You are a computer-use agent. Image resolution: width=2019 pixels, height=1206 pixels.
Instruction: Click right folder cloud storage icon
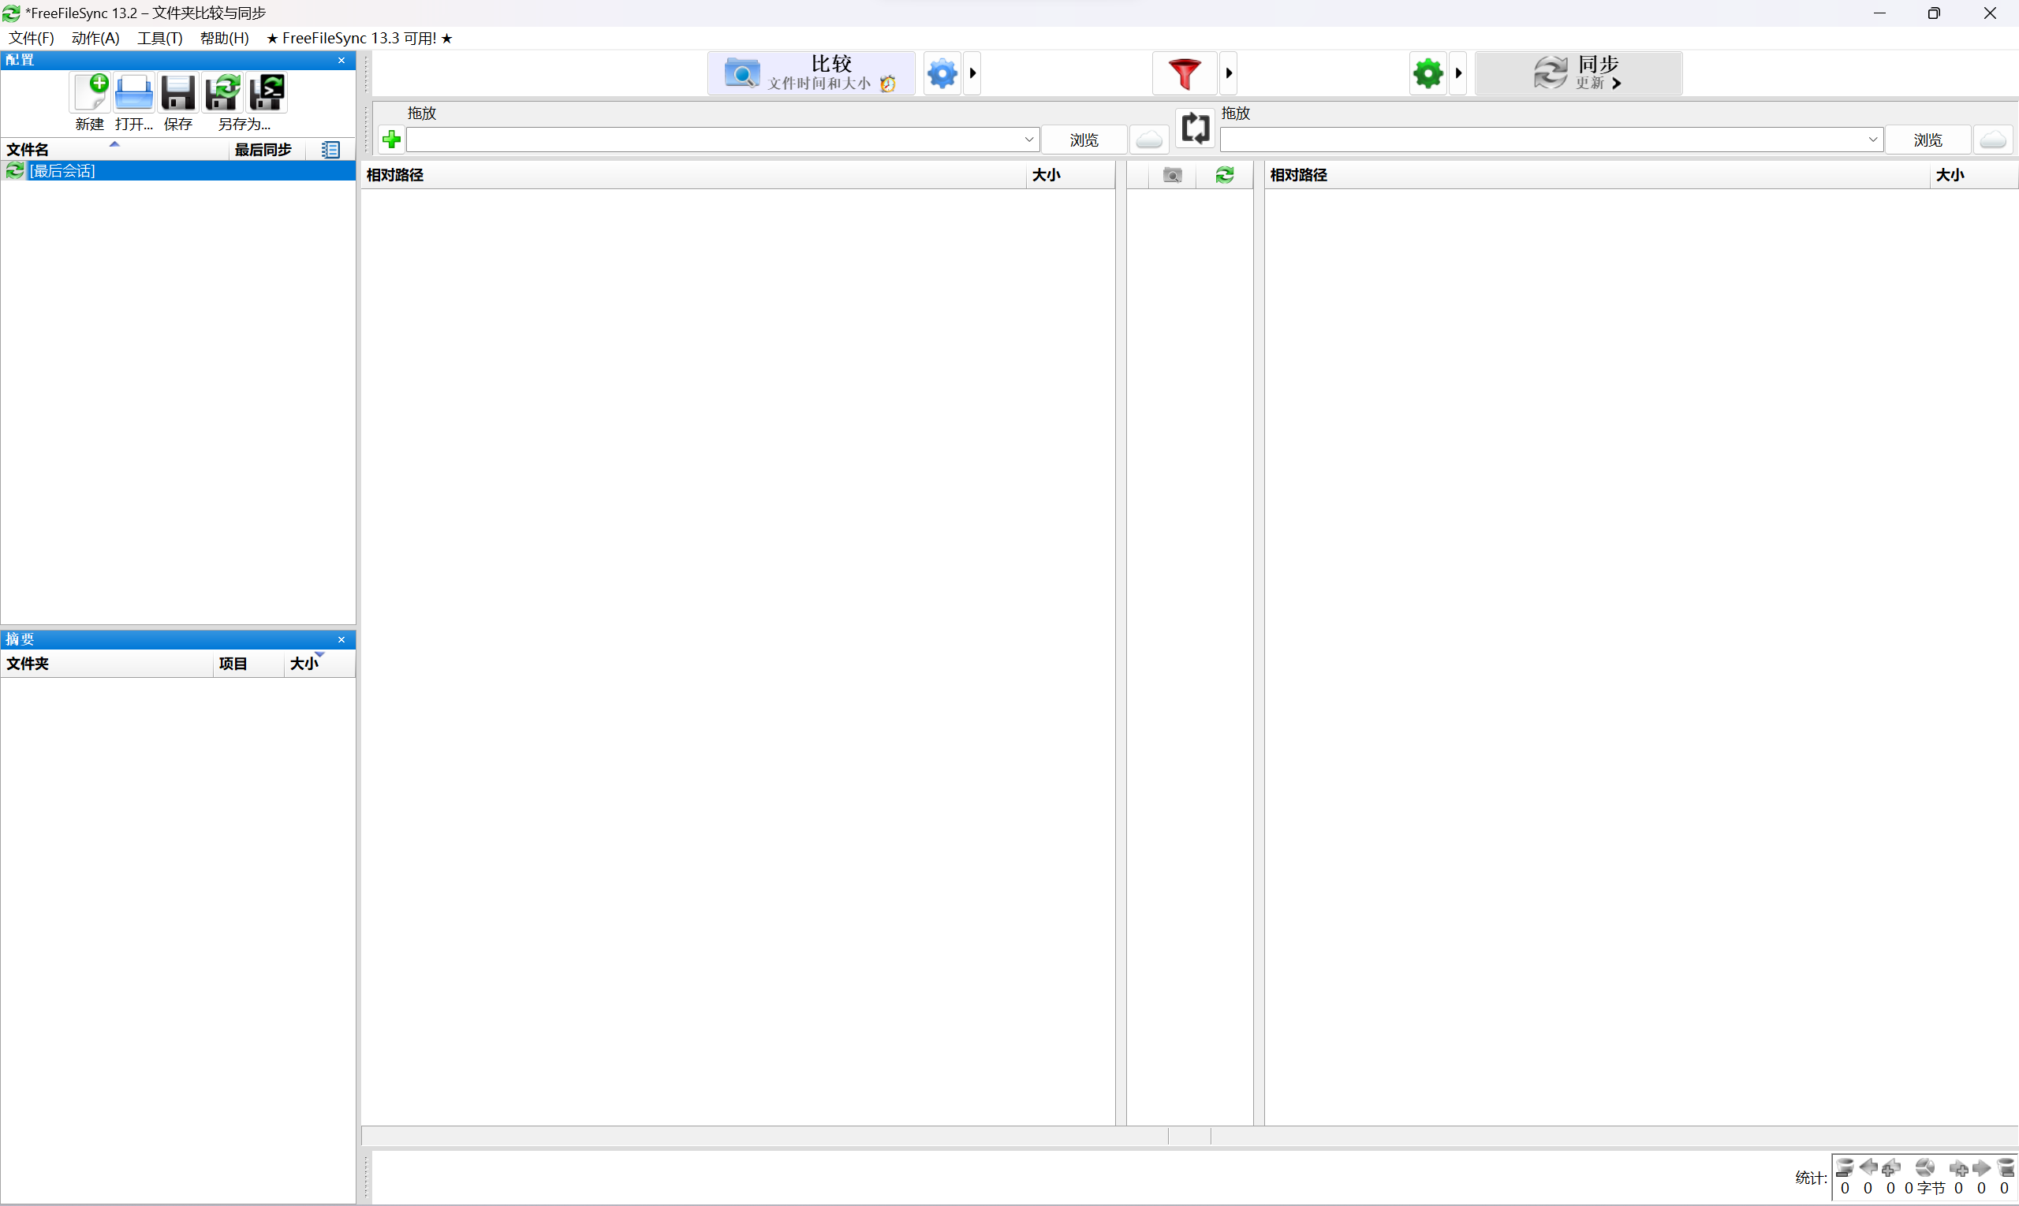click(1993, 140)
